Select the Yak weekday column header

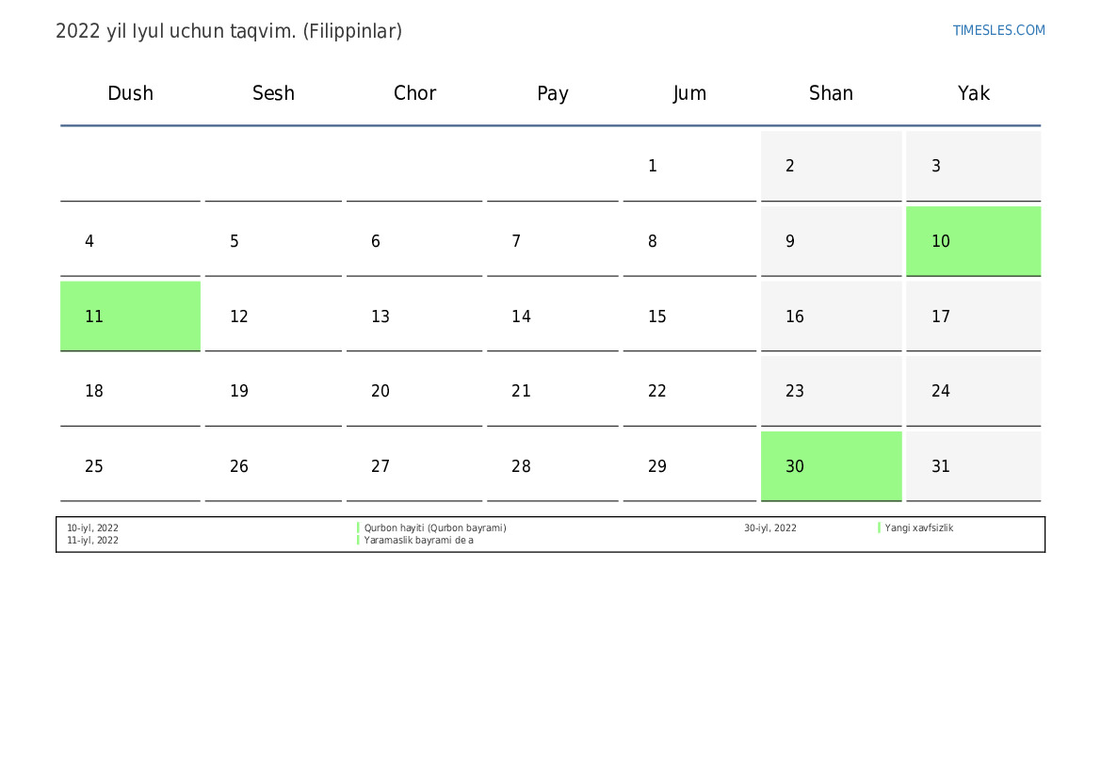coord(973,93)
